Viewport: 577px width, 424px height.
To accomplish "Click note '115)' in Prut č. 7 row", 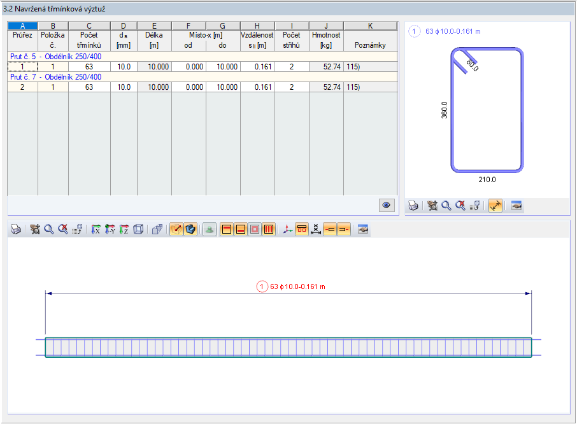I will click(370, 87).
